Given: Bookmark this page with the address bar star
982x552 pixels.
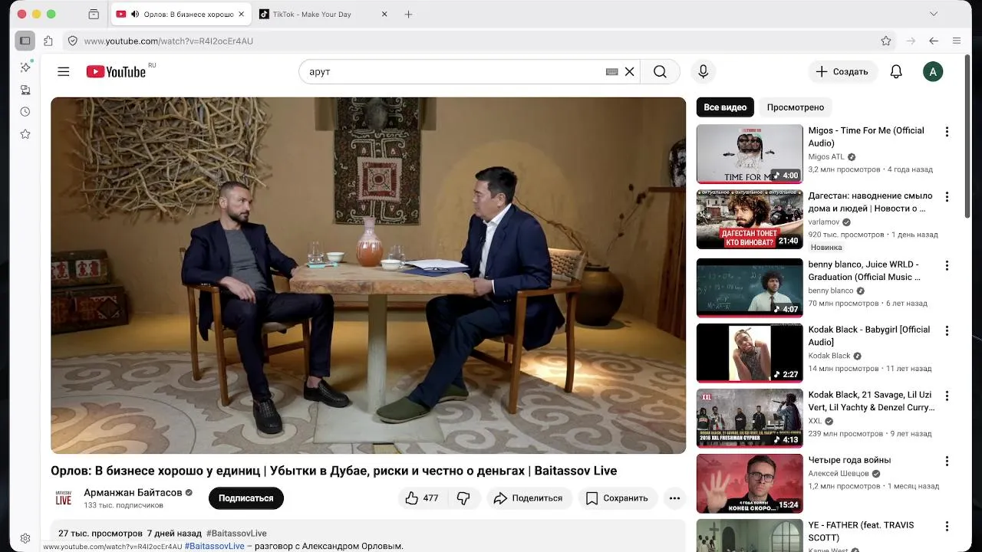Looking at the screenshot, I should [886, 41].
